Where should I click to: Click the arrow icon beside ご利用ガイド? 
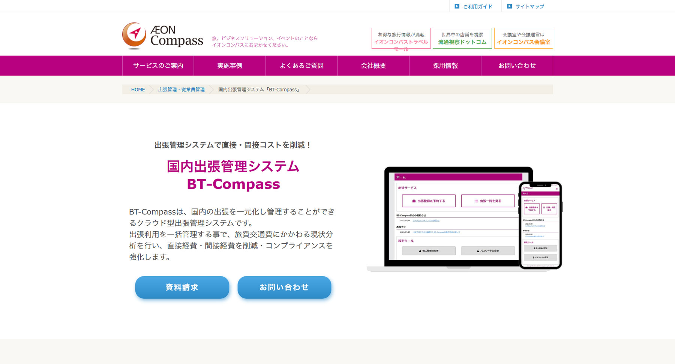tap(457, 6)
